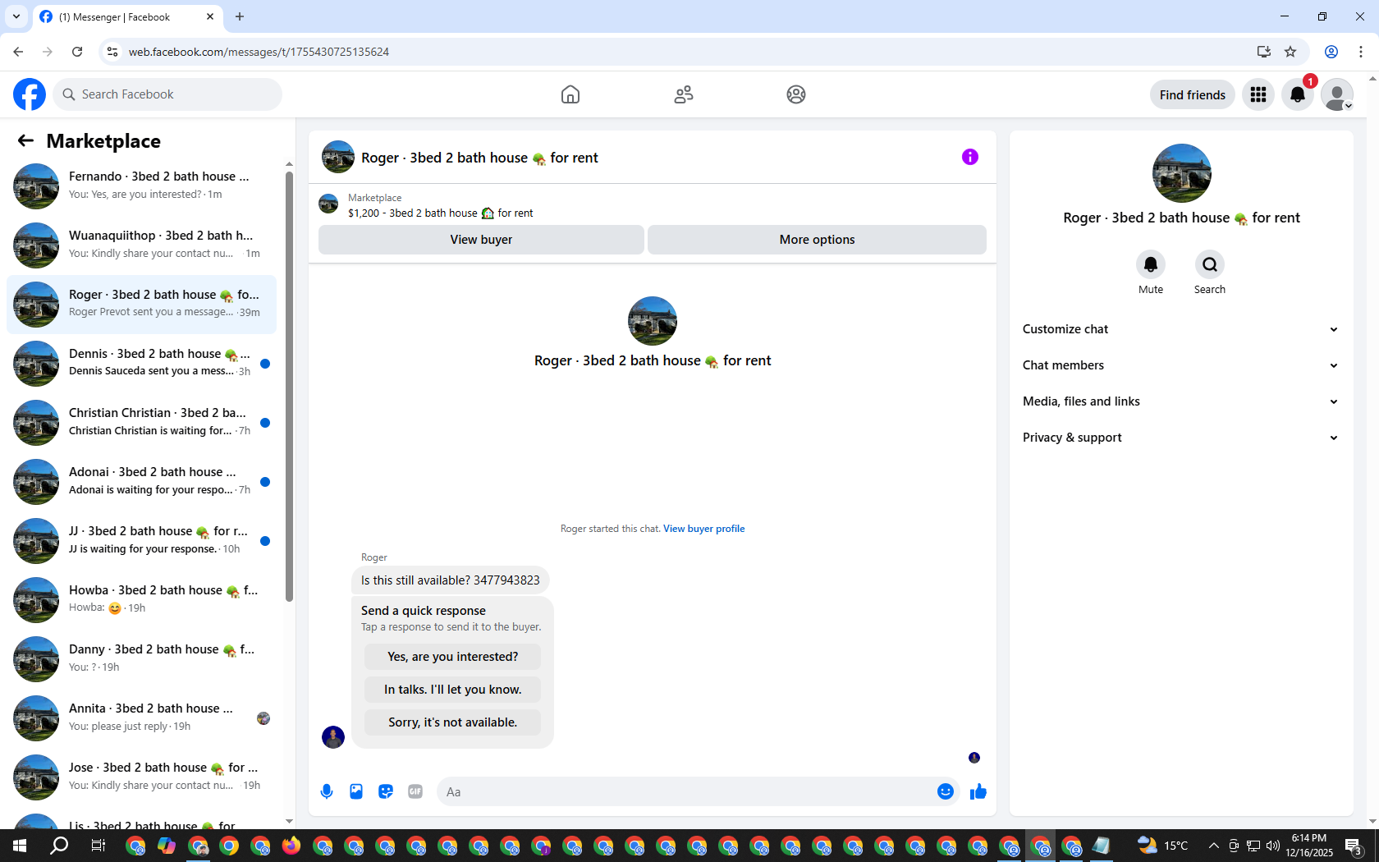Open the notifications bell with badge
Image resolution: width=1379 pixels, height=862 pixels.
click(x=1298, y=94)
